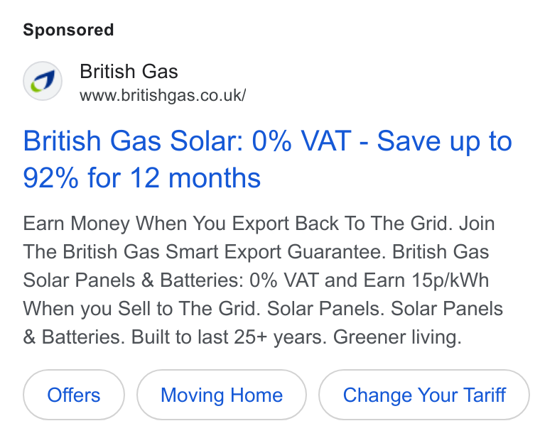
Task: Click 'Earn Money When You Export' sentence
Action: tap(158, 224)
